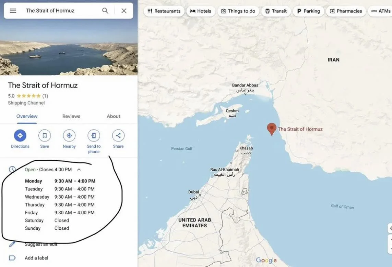
Task: Click the Share icon
Action: (x=118, y=135)
